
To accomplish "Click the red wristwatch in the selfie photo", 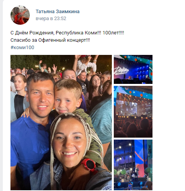I will 89,165.
